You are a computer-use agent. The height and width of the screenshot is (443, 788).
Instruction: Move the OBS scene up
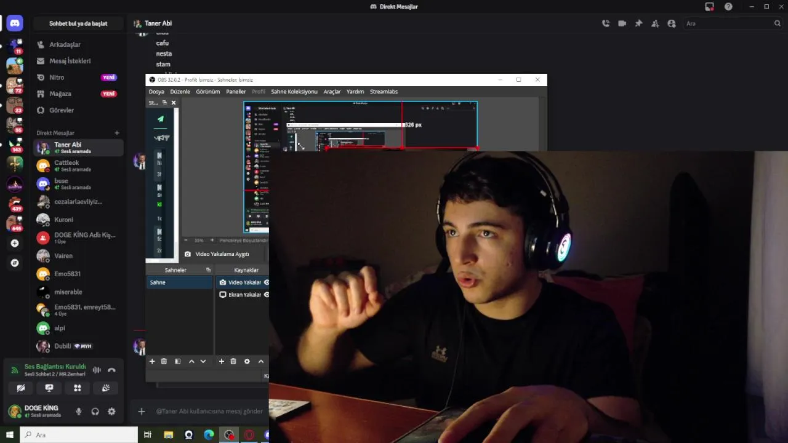[x=191, y=361]
